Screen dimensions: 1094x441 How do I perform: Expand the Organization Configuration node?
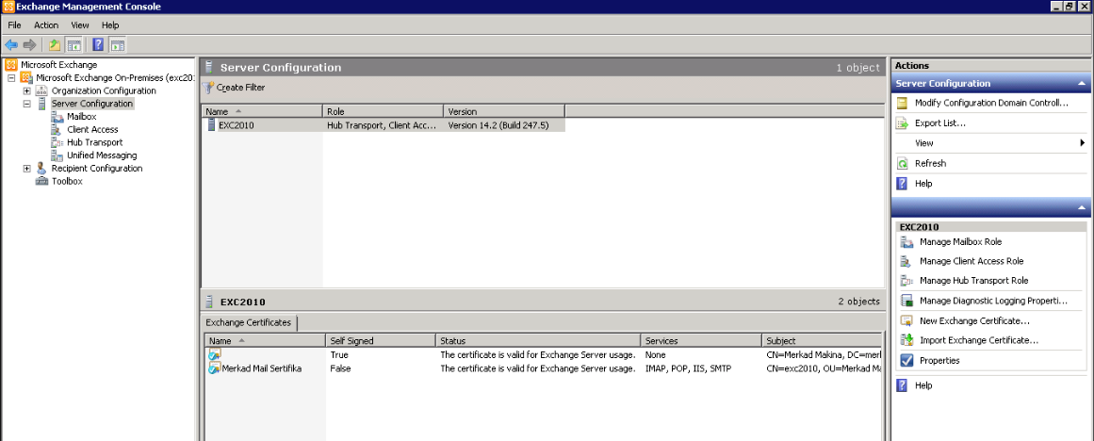[26, 90]
